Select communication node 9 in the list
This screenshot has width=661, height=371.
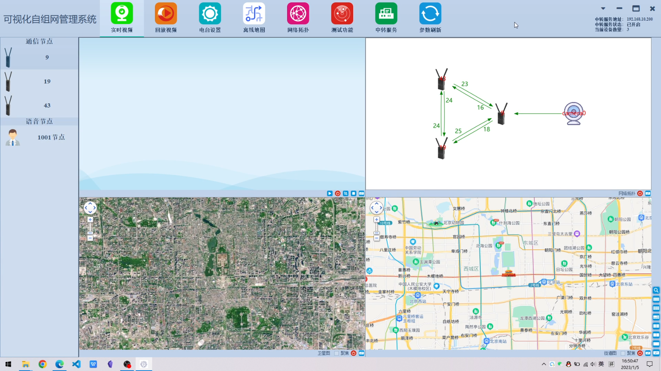click(39, 58)
